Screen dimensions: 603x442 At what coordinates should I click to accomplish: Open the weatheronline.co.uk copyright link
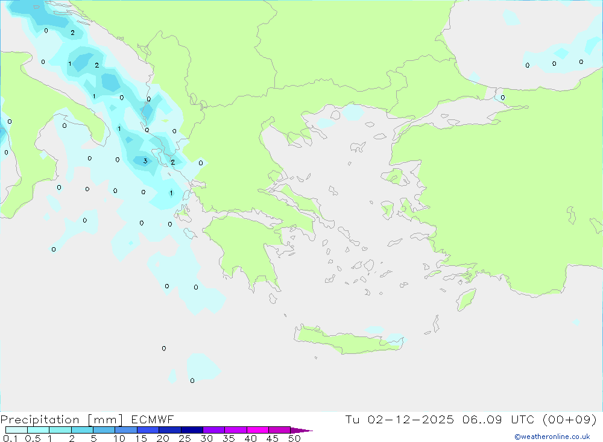552,437
